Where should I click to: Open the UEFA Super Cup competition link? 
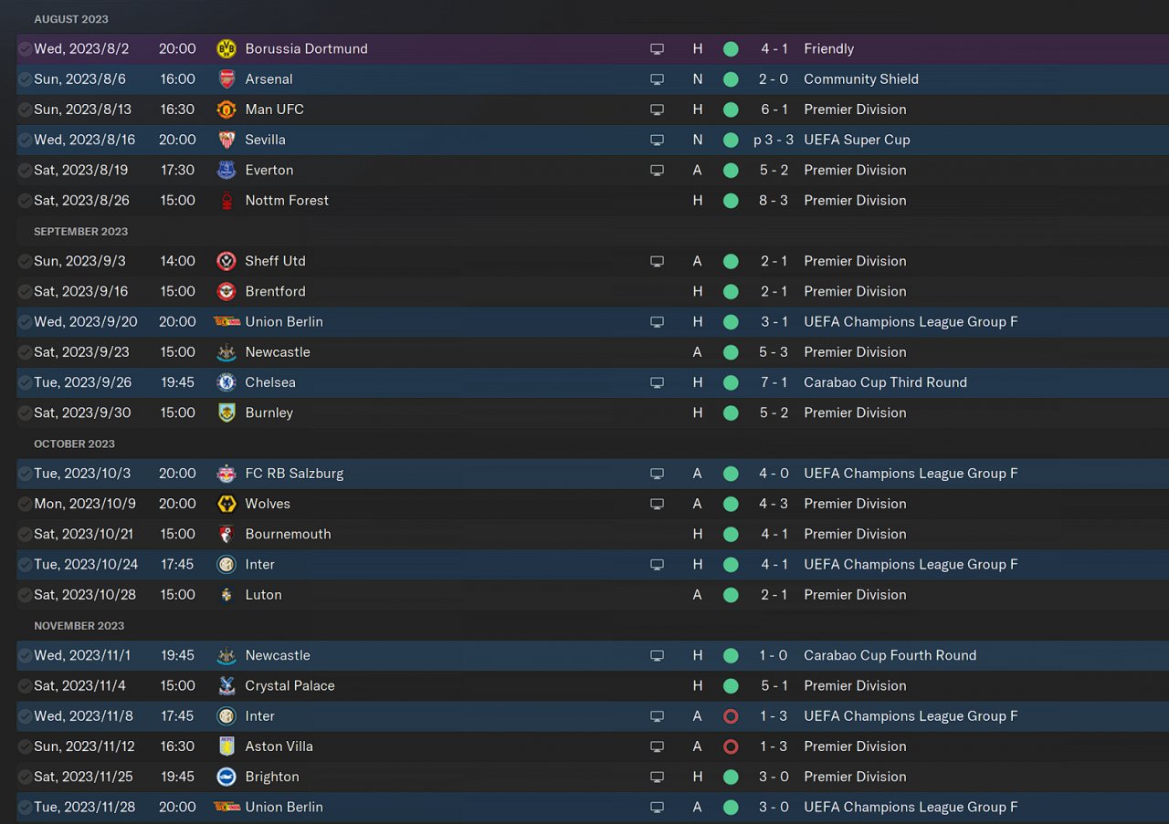(x=856, y=140)
